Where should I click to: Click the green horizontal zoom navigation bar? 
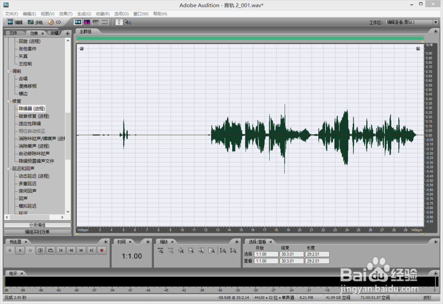[250, 38]
